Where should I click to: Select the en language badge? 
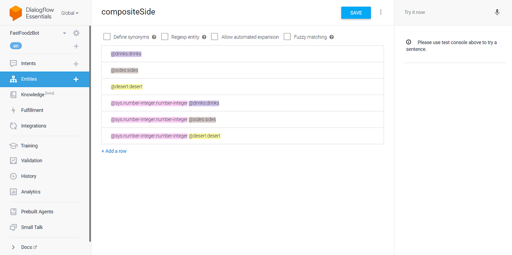pyautogui.click(x=16, y=46)
